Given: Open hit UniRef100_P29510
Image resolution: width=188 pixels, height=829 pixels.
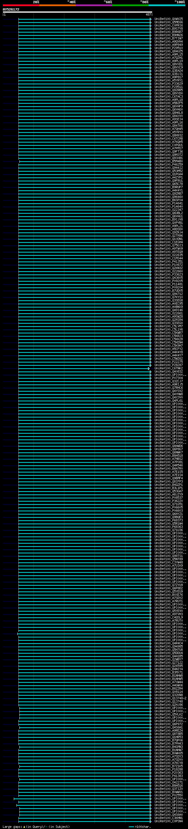Looking at the screenshot, I should [169, 48].
